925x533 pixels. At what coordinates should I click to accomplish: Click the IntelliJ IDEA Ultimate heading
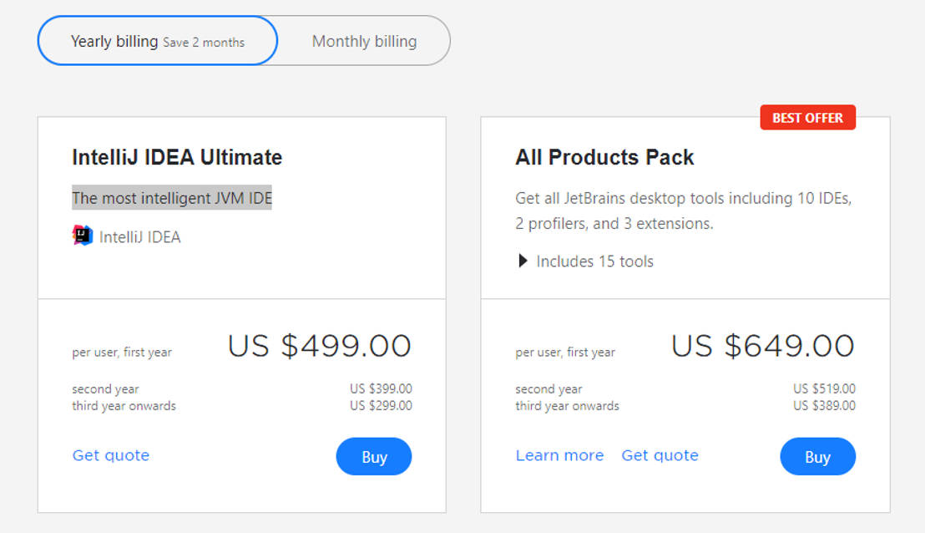177,157
